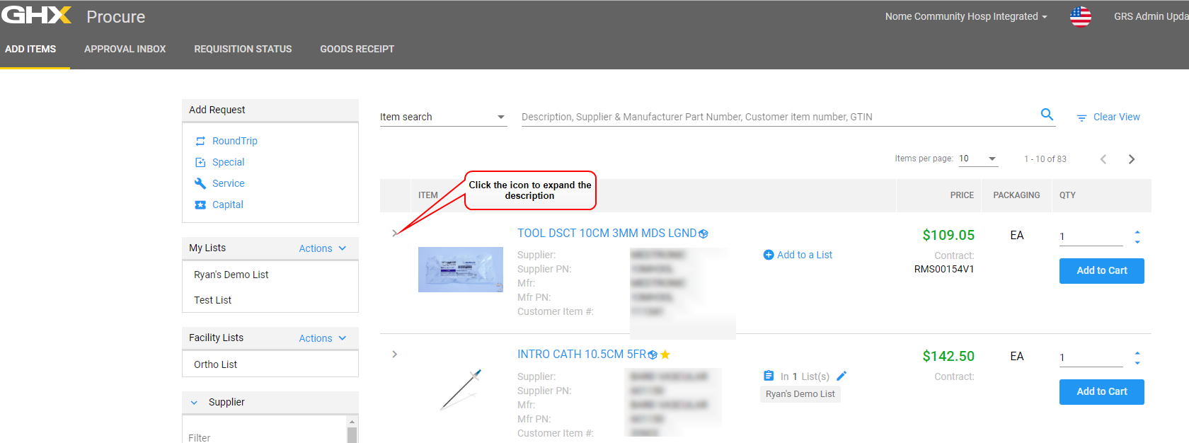Switch to GOODS RECEIPT tab

(357, 49)
